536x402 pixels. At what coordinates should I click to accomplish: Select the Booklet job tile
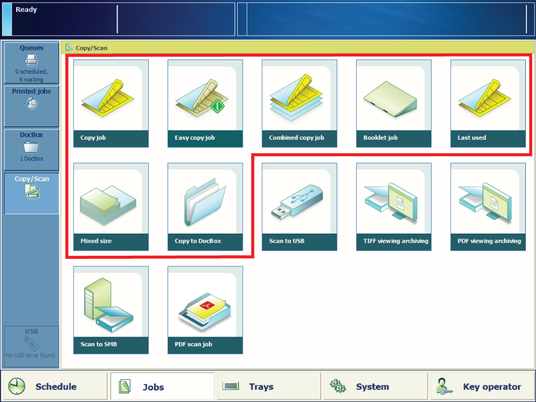point(394,103)
